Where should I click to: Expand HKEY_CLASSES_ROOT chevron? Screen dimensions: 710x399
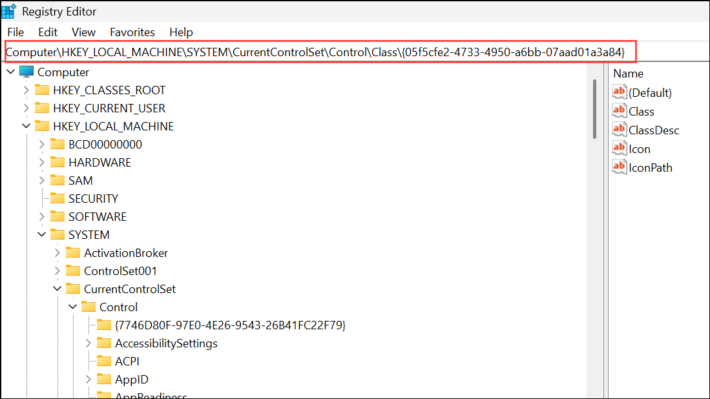pyautogui.click(x=26, y=90)
